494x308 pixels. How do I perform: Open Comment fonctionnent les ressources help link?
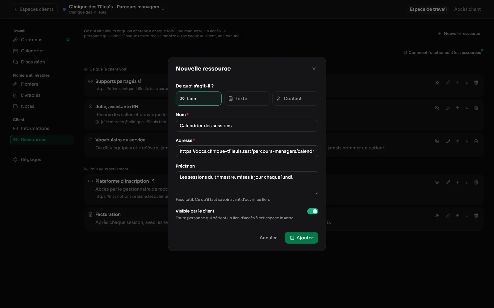pyautogui.click(x=442, y=53)
